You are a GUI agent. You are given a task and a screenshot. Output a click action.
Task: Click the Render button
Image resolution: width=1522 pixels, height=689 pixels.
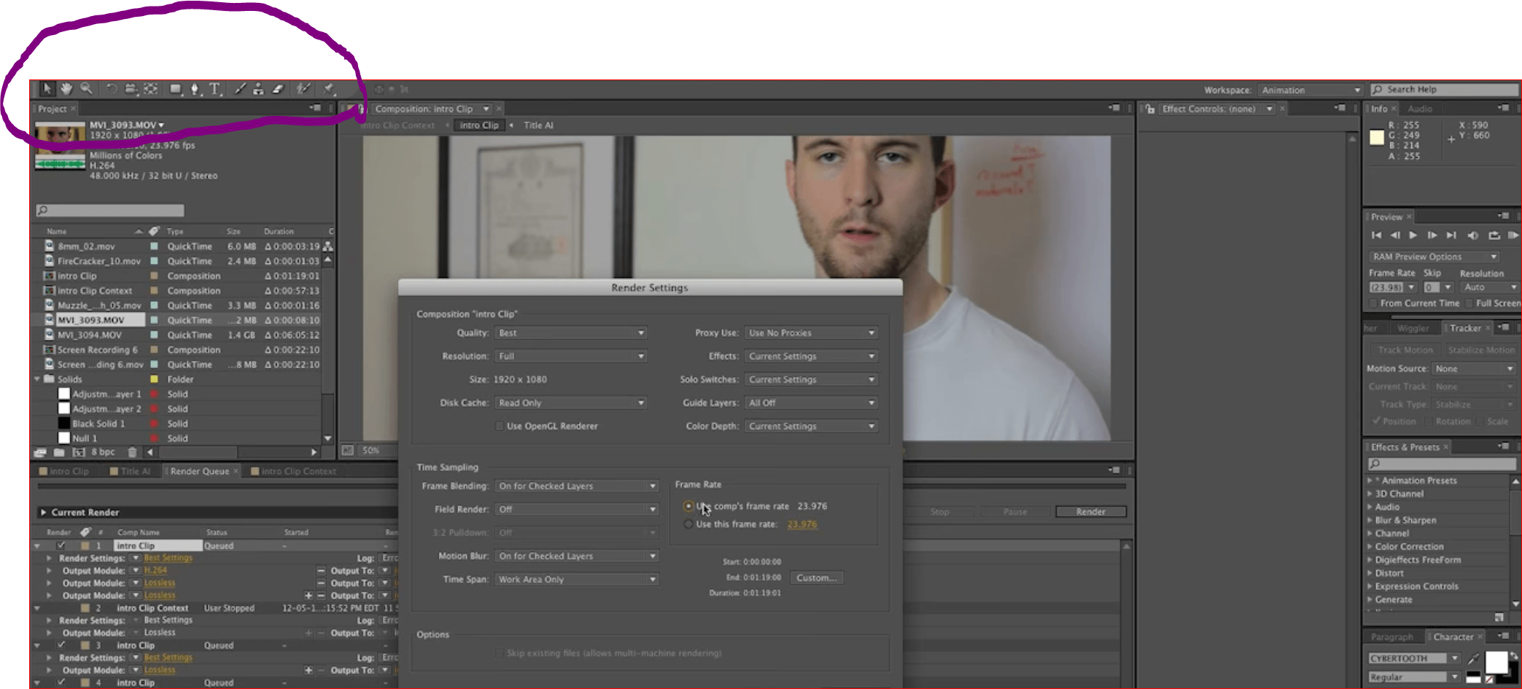1090,511
